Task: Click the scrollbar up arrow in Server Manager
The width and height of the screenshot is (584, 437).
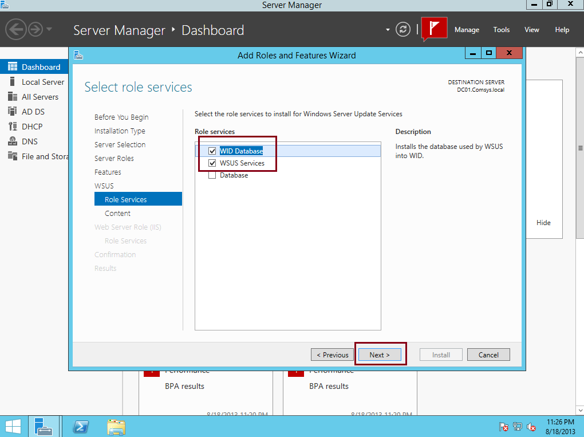Action: click(x=580, y=53)
